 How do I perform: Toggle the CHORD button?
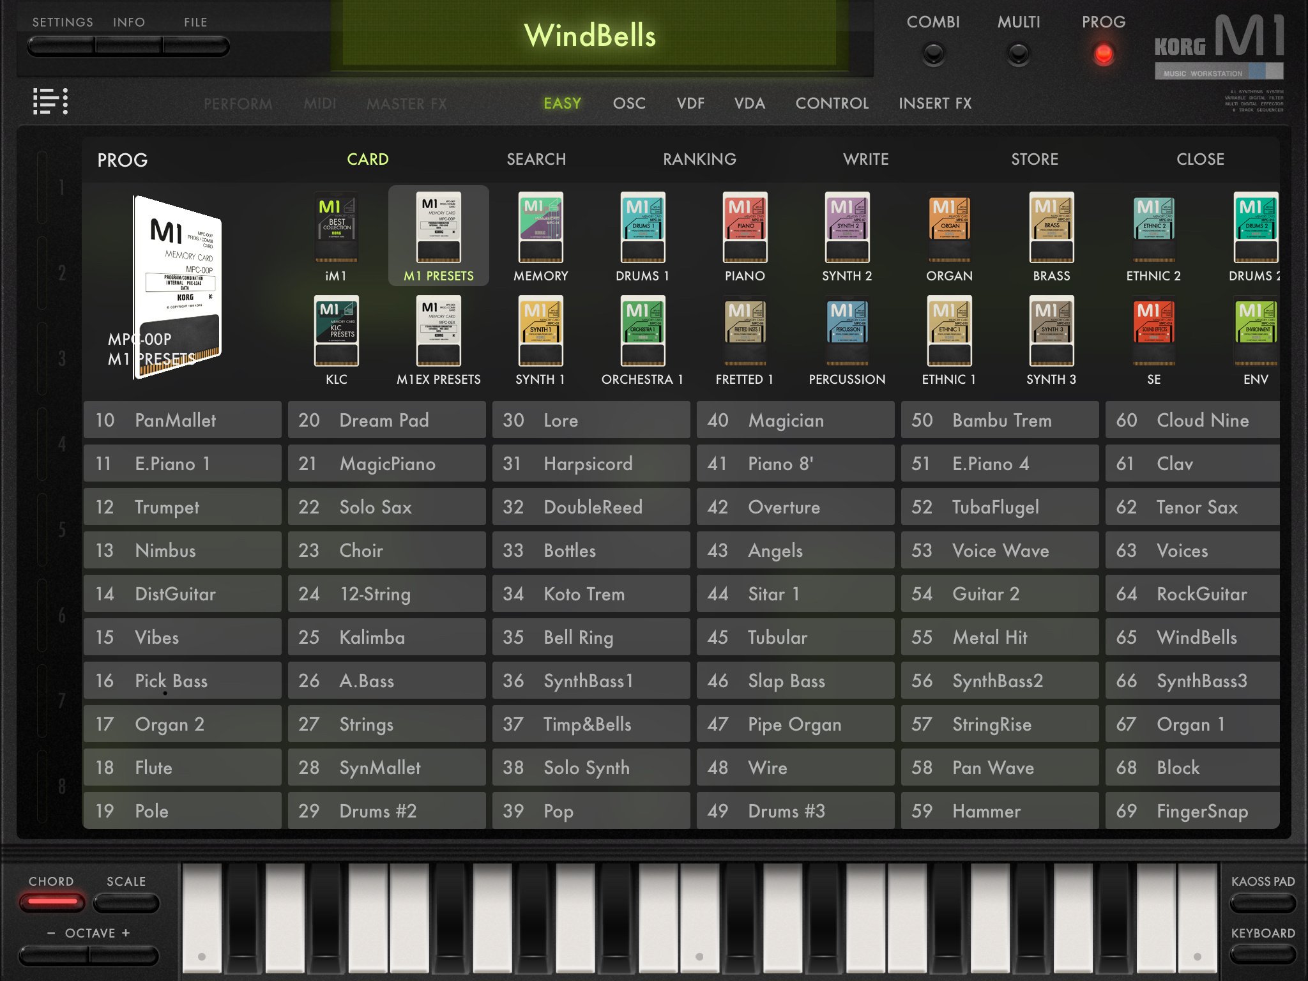point(52,902)
